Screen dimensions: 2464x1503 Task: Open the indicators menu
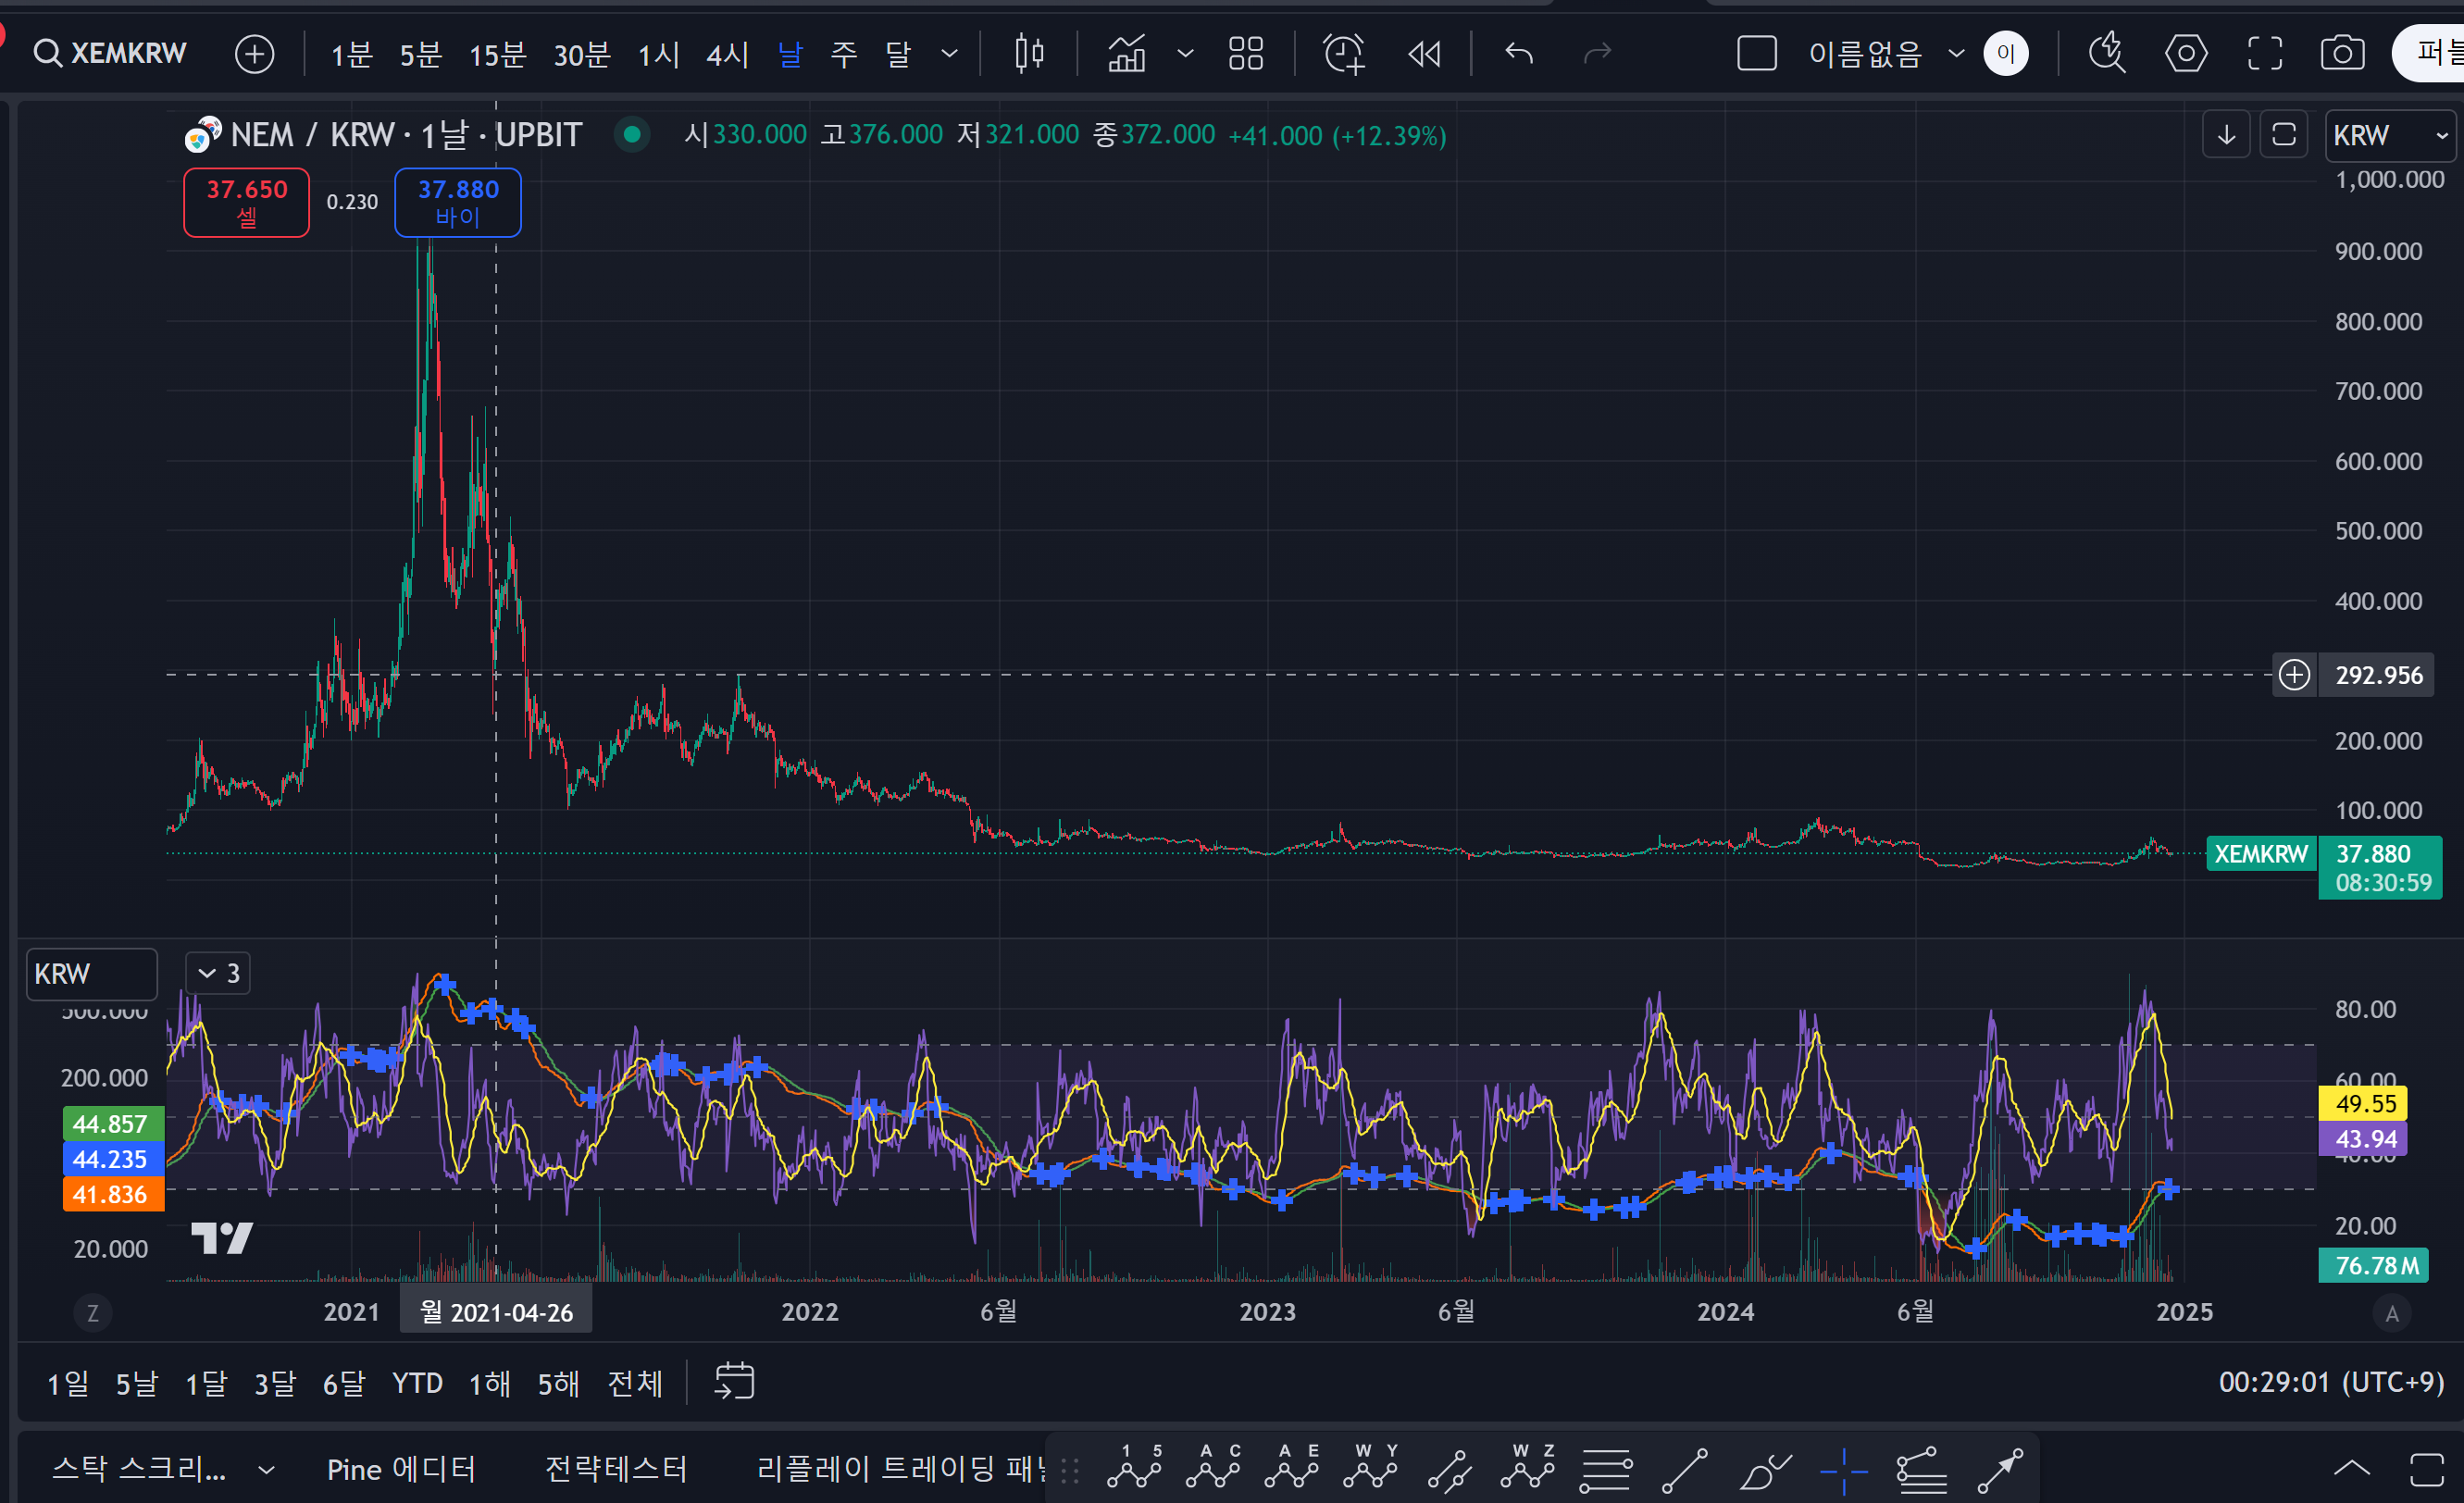pos(1127,53)
